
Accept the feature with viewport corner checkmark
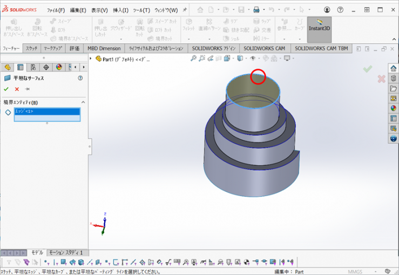click(x=368, y=69)
